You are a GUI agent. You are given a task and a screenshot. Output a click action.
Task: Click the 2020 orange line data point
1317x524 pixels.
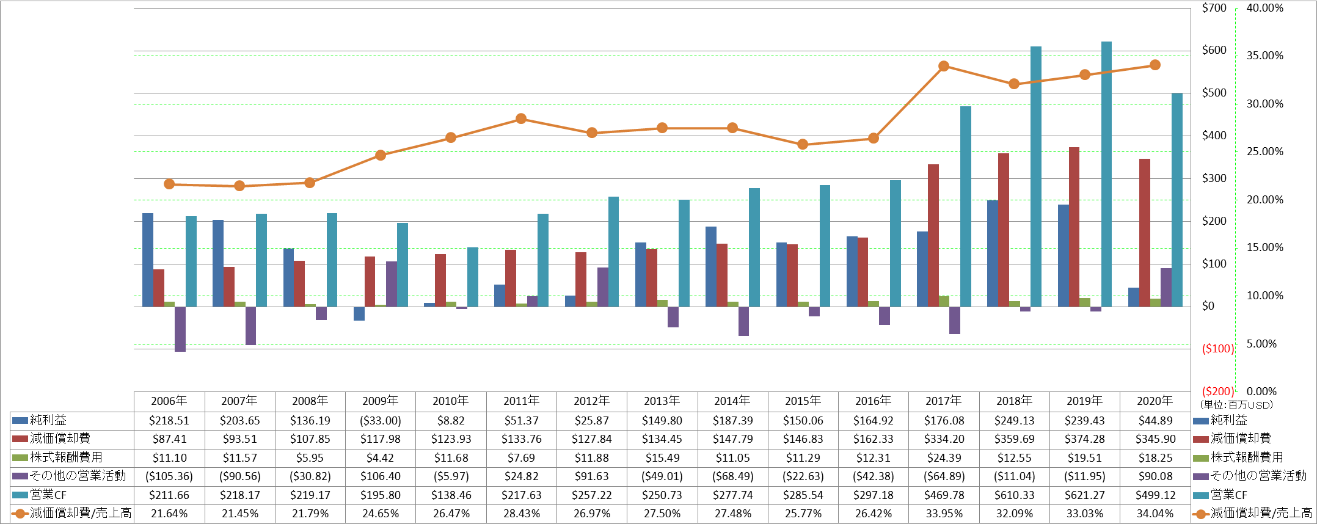pos(1155,65)
